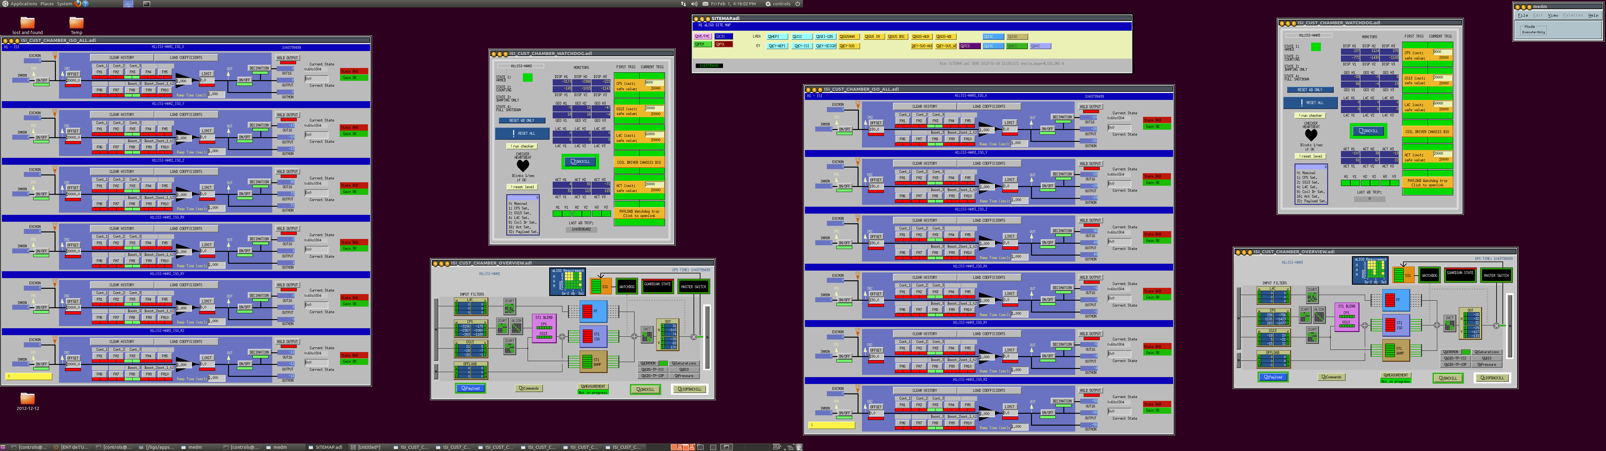The width and height of the screenshot is (1606, 451).
Task: Click CLEAR HISTORY in the HAM2 ISO_X row
Action: (x=122, y=57)
